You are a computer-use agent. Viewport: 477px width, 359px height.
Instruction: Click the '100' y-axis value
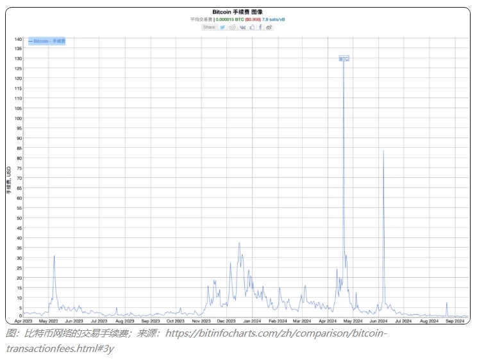(18, 118)
